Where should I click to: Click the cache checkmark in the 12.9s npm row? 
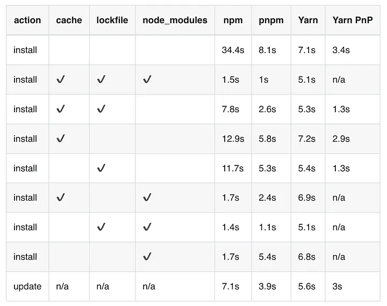[x=61, y=139]
